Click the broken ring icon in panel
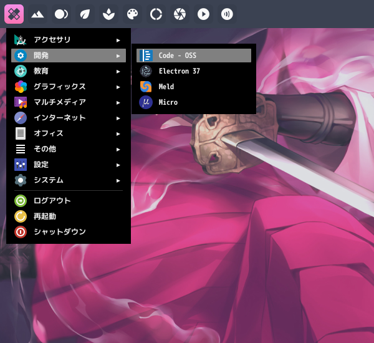Screen dimensions: 374x343 pyautogui.click(x=156, y=14)
